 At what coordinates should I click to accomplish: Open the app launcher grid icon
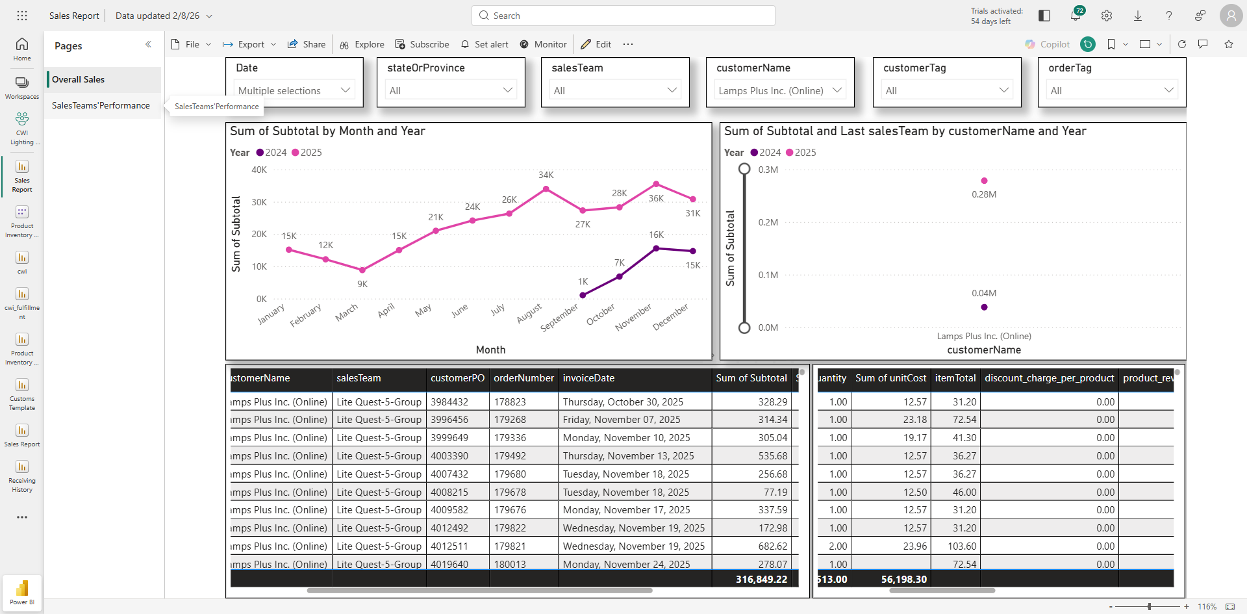[22, 16]
